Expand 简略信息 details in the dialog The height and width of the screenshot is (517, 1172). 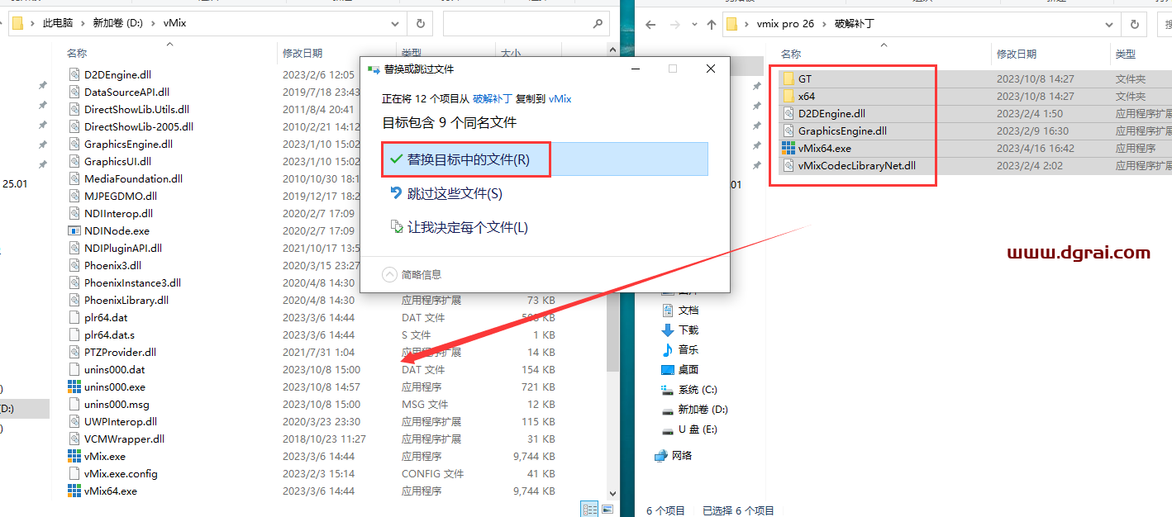412,274
